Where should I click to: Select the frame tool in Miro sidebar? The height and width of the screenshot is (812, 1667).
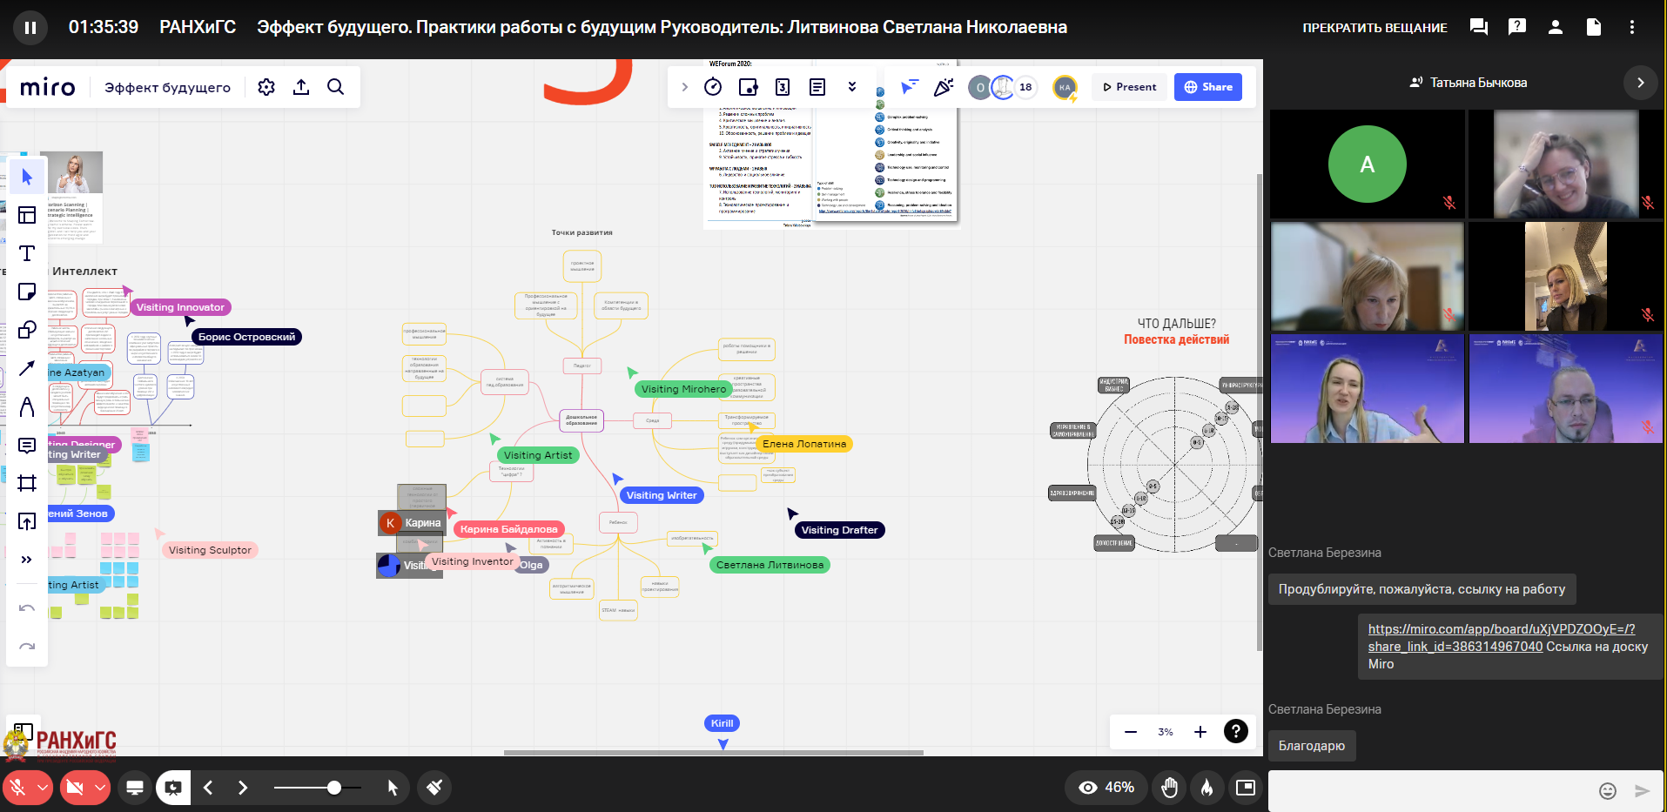point(27,483)
